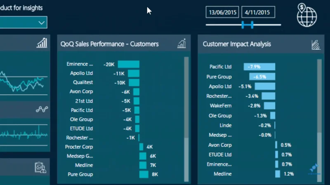330x185 pixels.
Task: Click the 21st Ltd label
Action: tap(84, 101)
